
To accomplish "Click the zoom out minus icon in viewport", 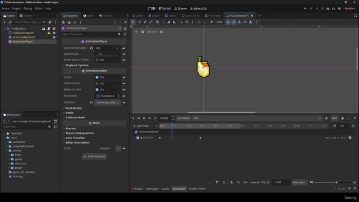I will (142, 32).
